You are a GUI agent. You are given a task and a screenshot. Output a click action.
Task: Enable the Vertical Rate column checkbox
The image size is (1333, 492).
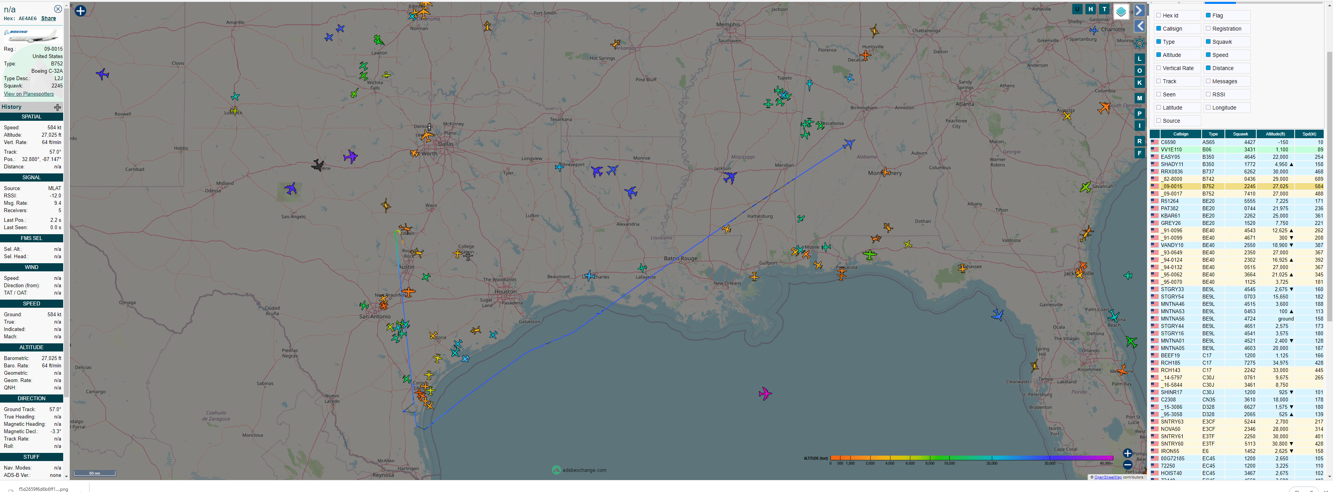tap(1159, 68)
